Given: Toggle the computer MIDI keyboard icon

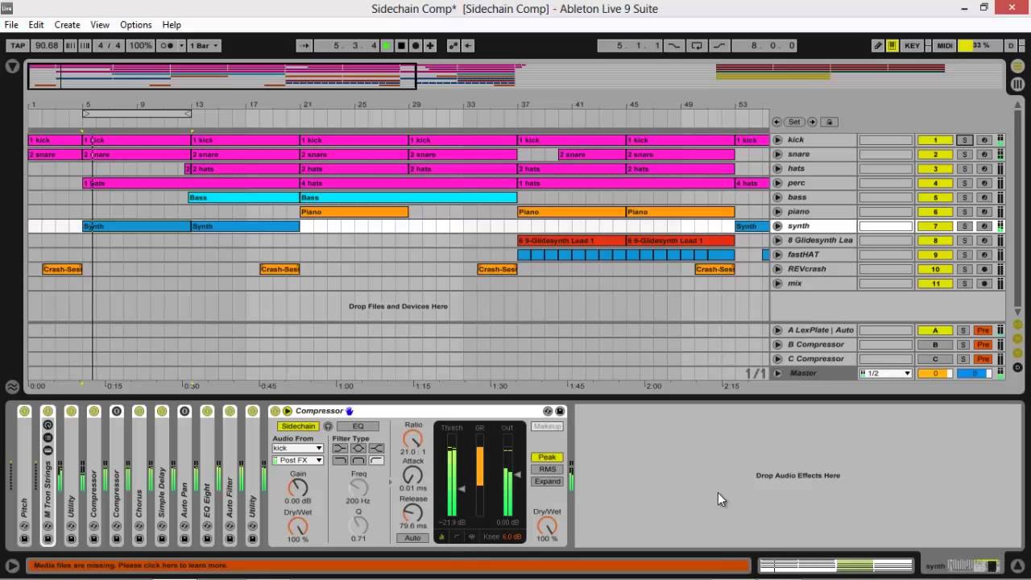Looking at the screenshot, I should [x=892, y=46].
